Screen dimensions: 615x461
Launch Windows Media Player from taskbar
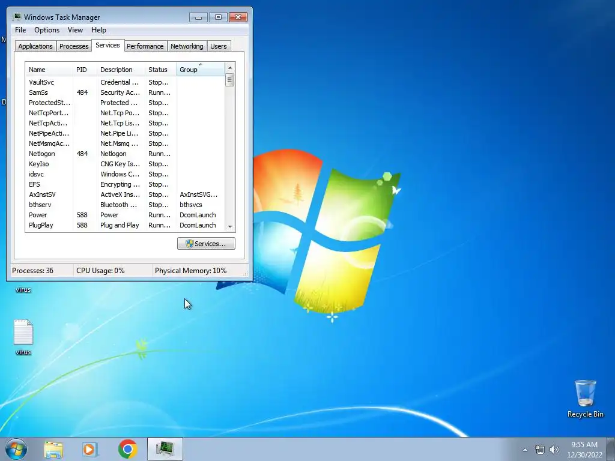pyautogui.click(x=90, y=449)
